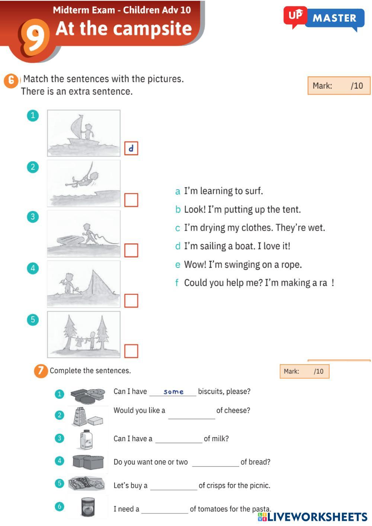Select the answer box for picture 2
This screenshot has height=526, width=372.
[x=131, y=200]
